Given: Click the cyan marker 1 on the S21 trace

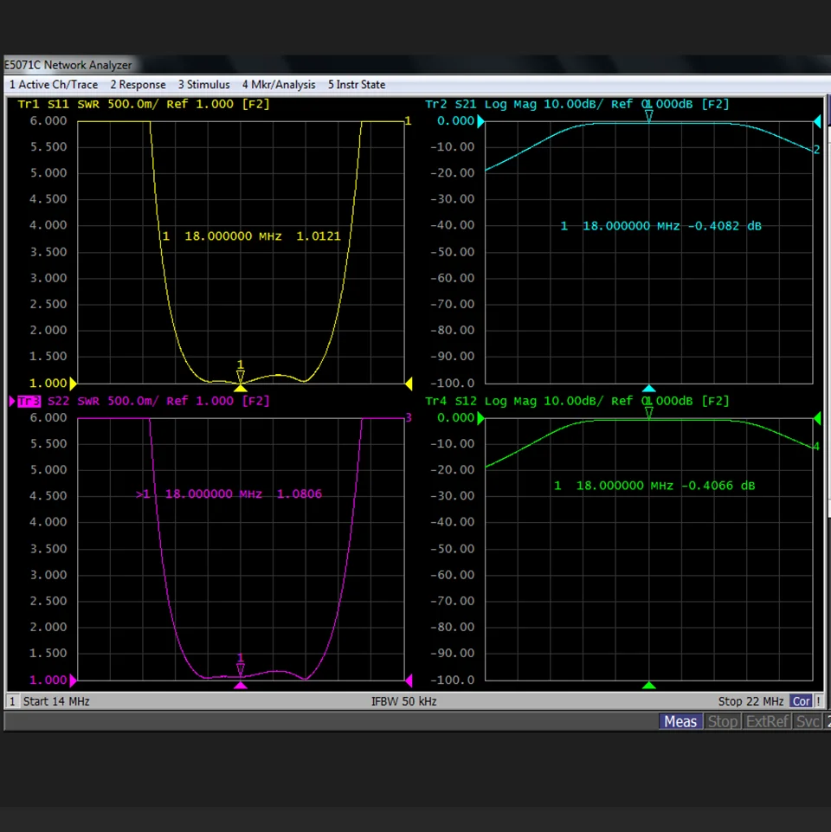Looking at the screenshot, I should [648, 113].
